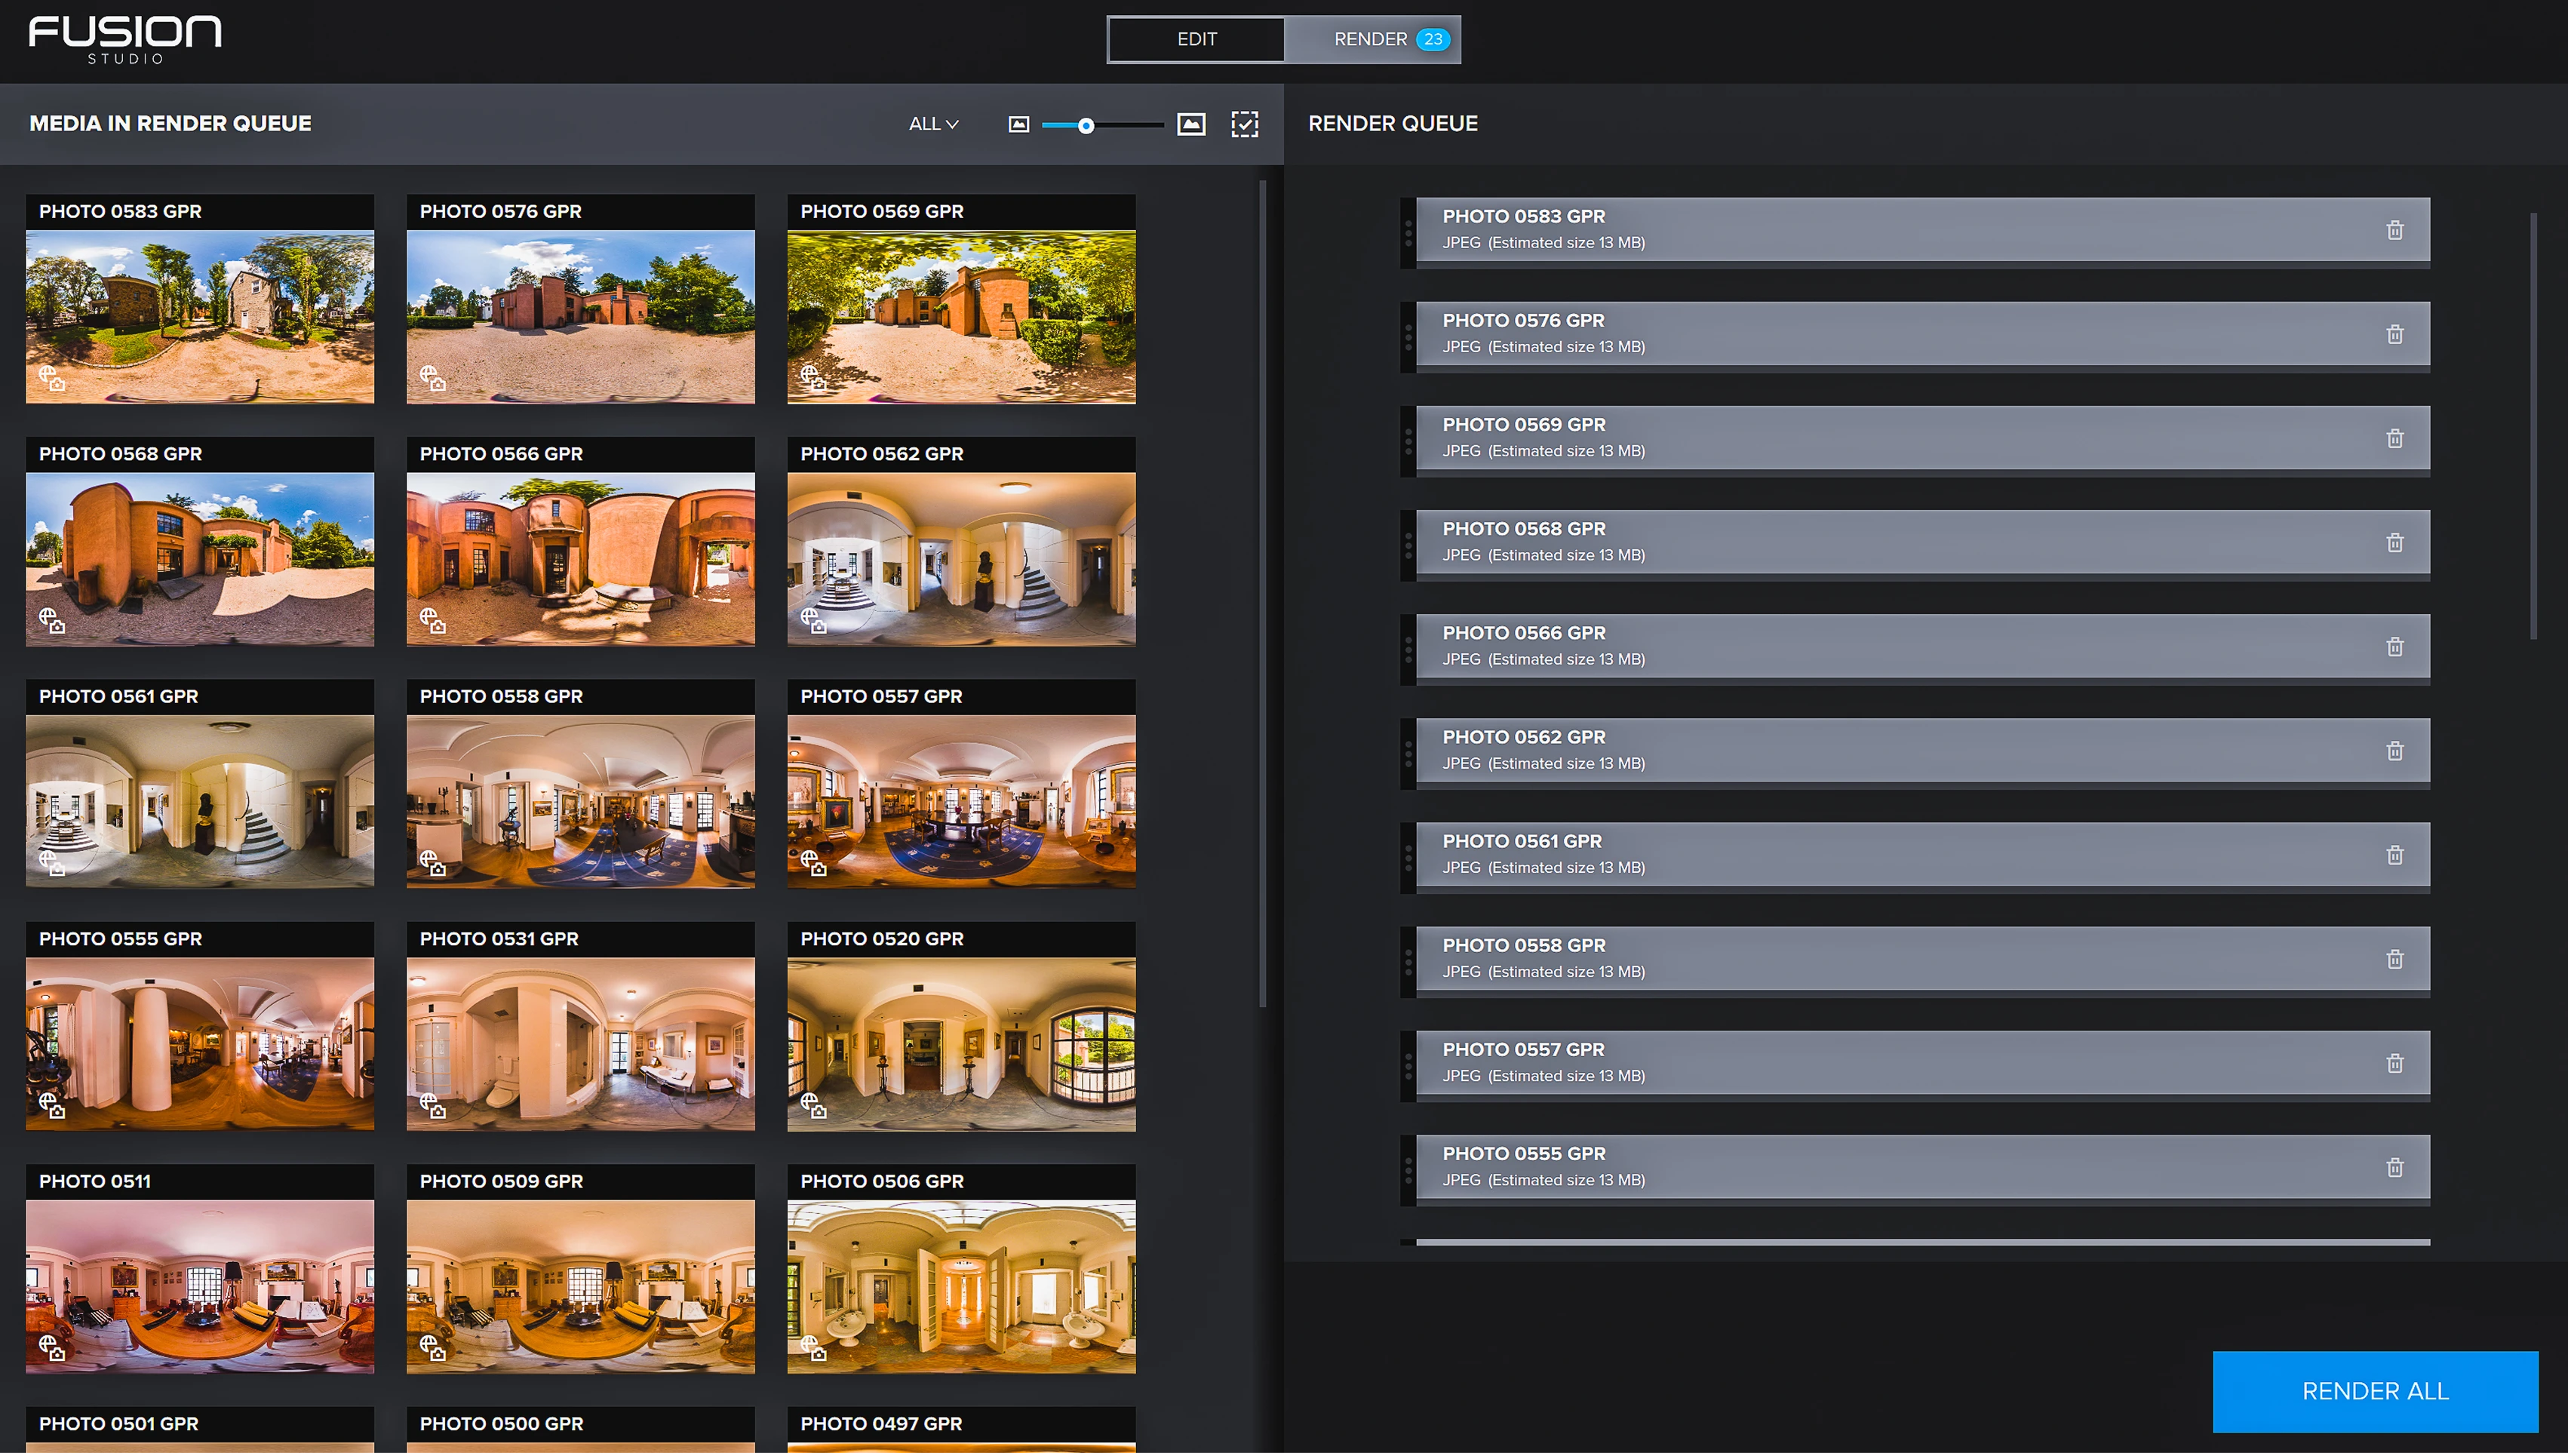This screenshot has height=1453, width=2568.
Task: Click 360 photo icon on PHOTO 0583 thumbnail
Action: click(52, 378)
